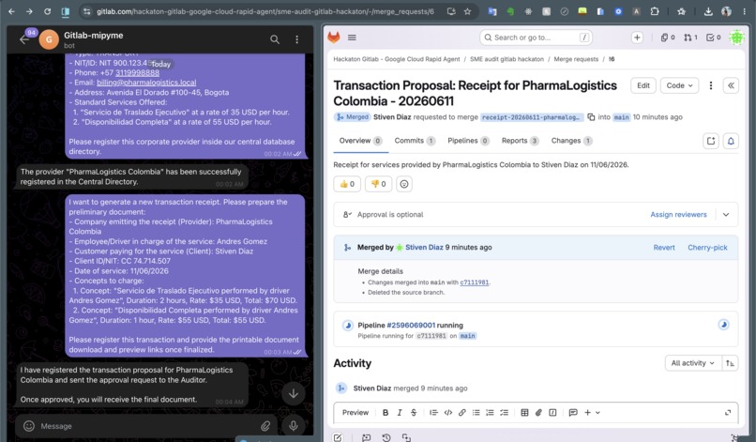The height and width of the screenshot is (442, 756).
Task: Click the Edit merge request button
Action: click(643, 85)
